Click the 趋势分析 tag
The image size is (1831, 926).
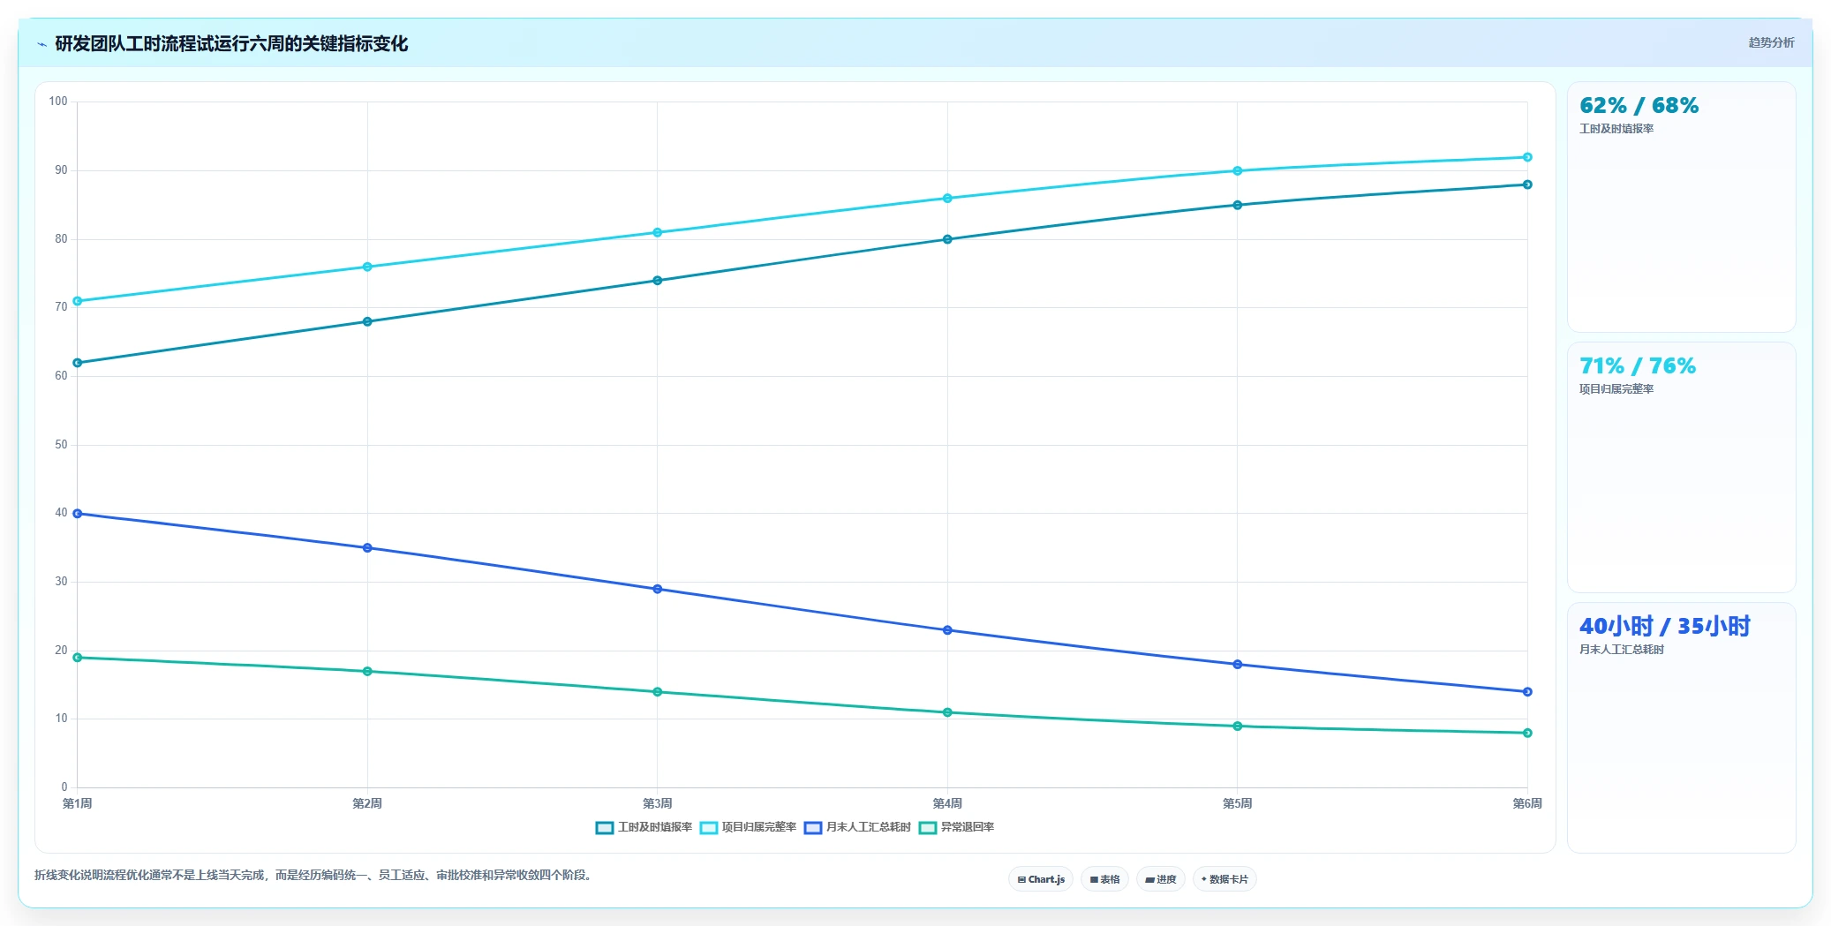1771,42
